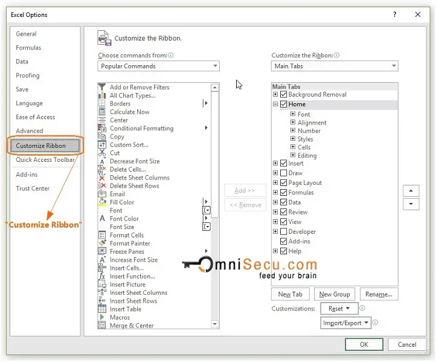This screenshot has height=363, width=436.
Task: Click the Rename button
Action: pos(379,294)
